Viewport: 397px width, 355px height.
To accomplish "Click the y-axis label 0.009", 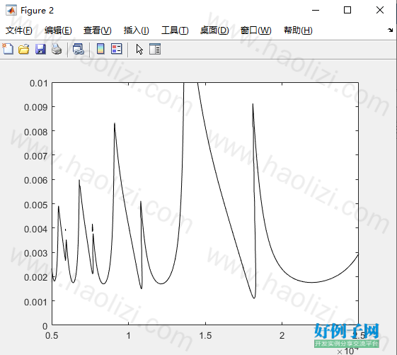I will coord(35,107).
